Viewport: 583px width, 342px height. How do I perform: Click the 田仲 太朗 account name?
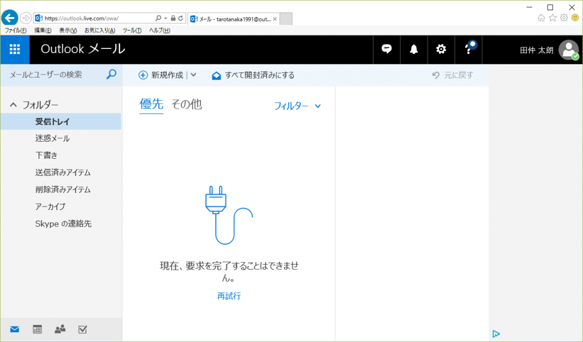(x=536, y=50)
